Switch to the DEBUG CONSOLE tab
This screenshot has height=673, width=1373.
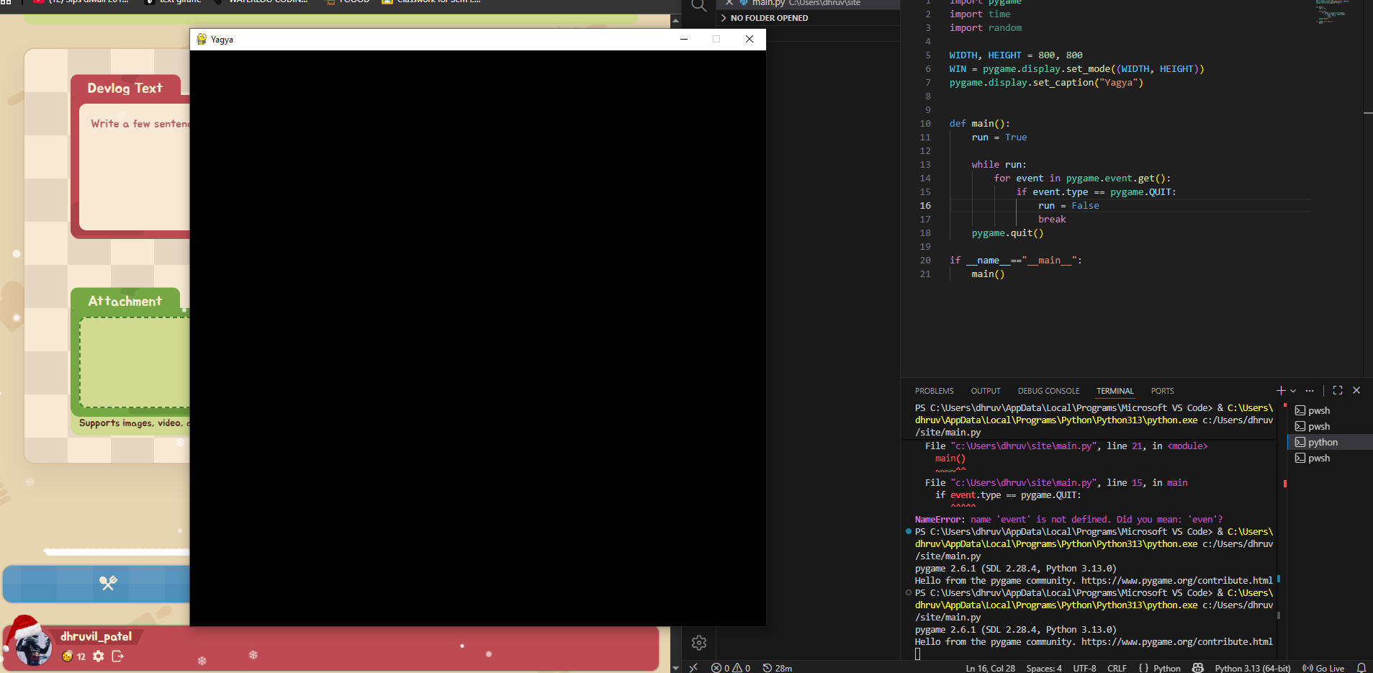(x=1048, y=391)
